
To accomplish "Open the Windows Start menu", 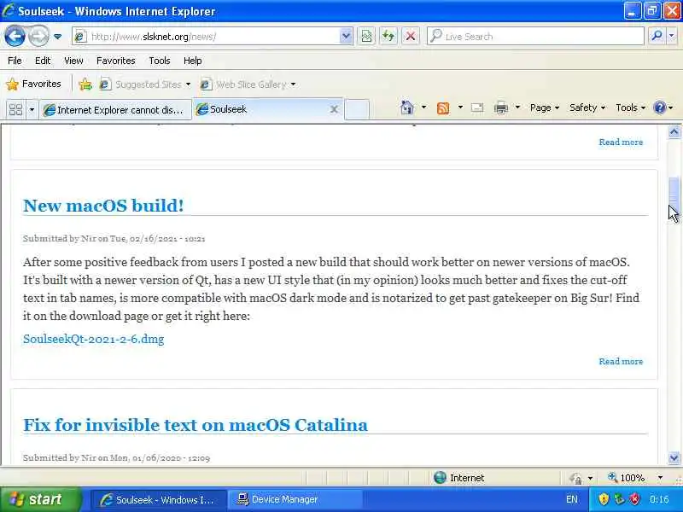I will [x=41, y=499].
